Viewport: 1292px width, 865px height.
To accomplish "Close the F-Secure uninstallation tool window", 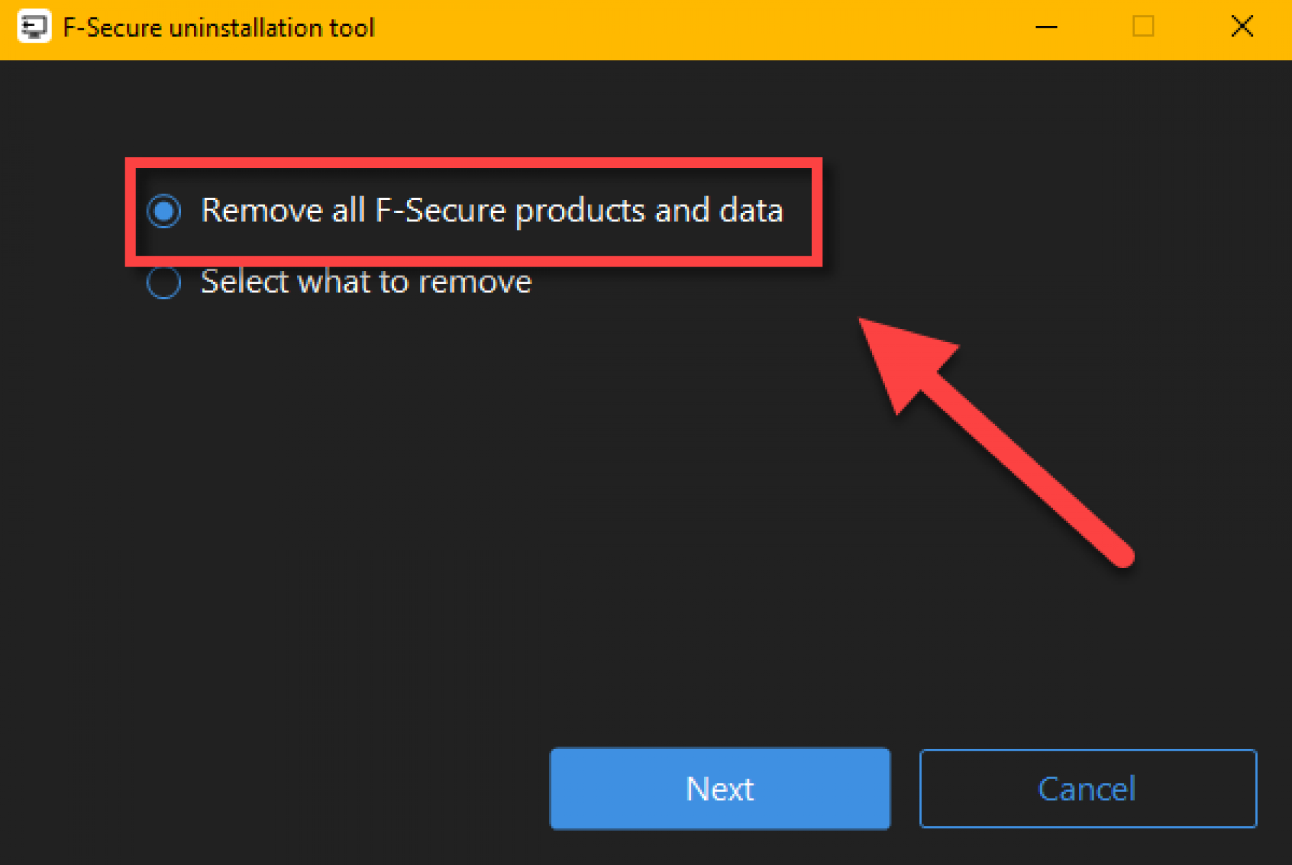I will [x=1242, y=27].
